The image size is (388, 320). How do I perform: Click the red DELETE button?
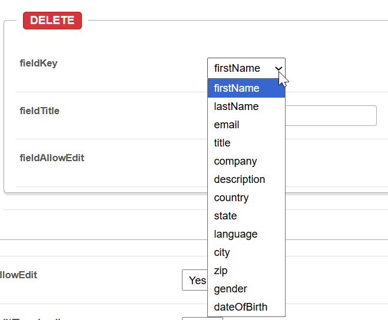coord(52,20)
